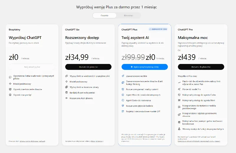The image size is (236, 153).
Task: Click the Ograniczona pamięć icon in free plan
Action: click(10, 95)
